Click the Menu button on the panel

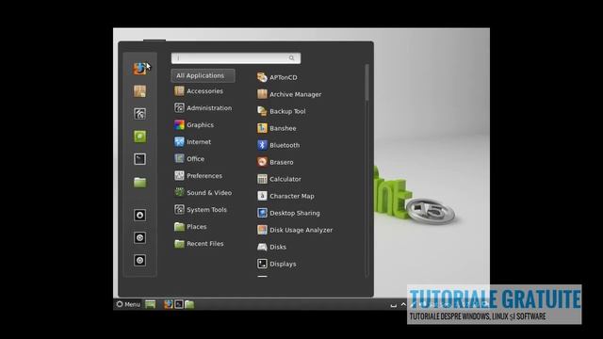(x=128, y=304)
